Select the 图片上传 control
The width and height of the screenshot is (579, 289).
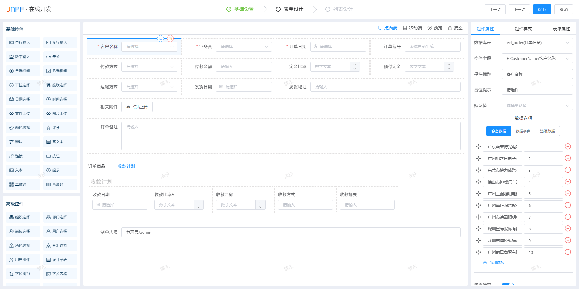(x=60, y=114)
